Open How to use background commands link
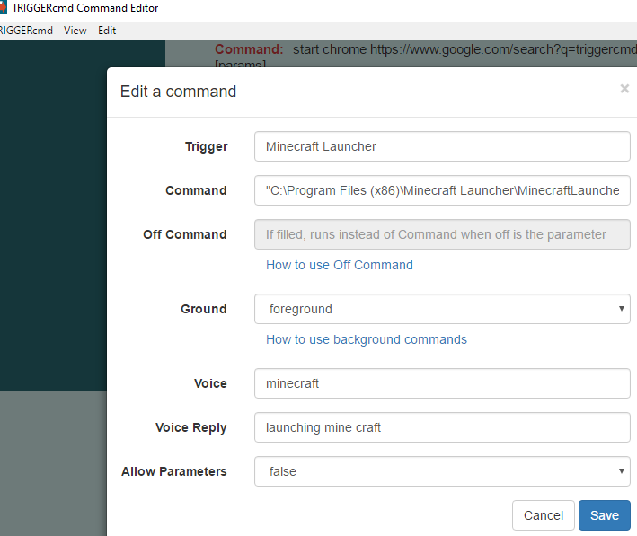The width and height of the screenshot is (637, 536). pyautogui.click(x=367, y=339)
